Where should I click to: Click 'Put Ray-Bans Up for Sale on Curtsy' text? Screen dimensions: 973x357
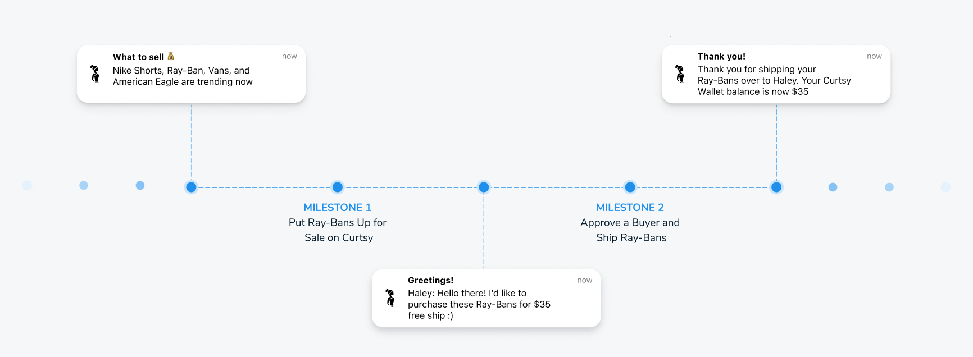tap(338, 230)
